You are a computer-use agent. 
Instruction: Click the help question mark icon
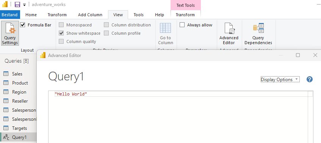310,79
